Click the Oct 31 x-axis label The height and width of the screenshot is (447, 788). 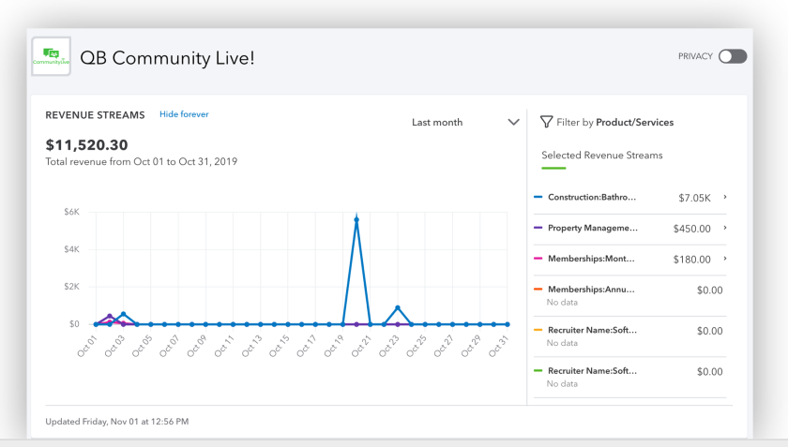[498, 347]
